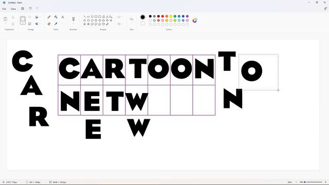Pick the Curve shape
This screenshot has height=185, width=329.
click(x=88, y=16)
